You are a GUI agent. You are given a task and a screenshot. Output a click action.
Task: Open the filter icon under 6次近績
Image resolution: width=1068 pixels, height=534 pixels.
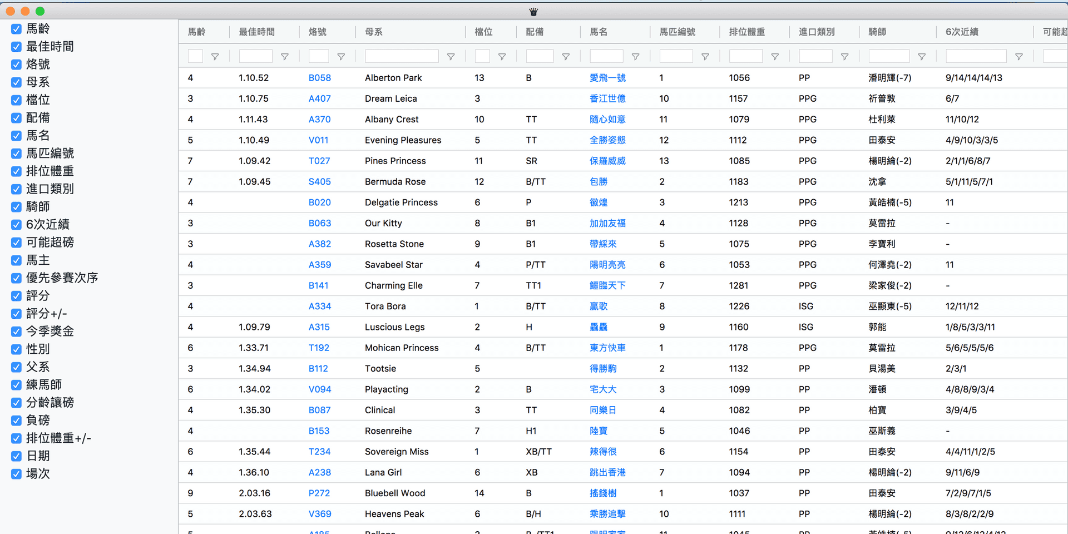pyautogui.click(x=1019, y=56)
